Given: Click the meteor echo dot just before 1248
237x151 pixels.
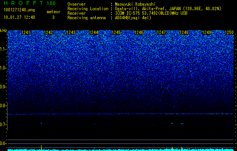Looking at the screenshot, I should (172, 123).
